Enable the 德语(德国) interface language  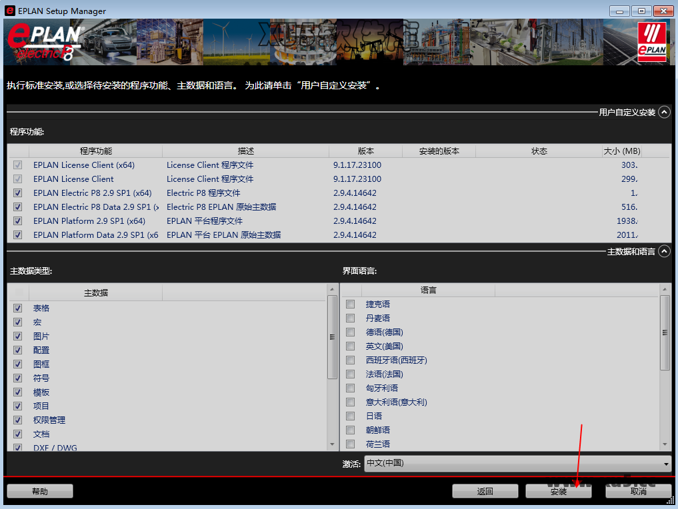click(350, 332)
